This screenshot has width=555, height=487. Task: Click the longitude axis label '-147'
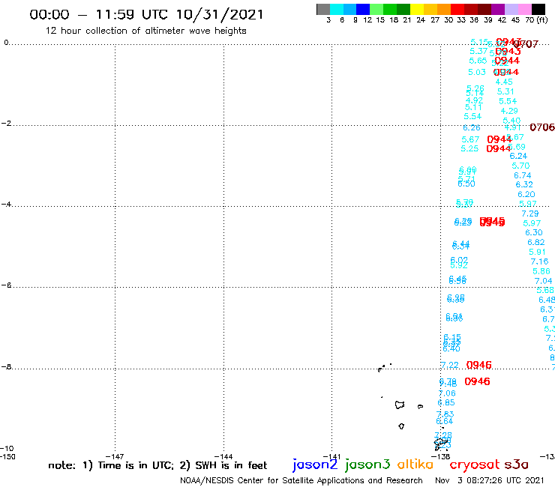coord(115,456)
